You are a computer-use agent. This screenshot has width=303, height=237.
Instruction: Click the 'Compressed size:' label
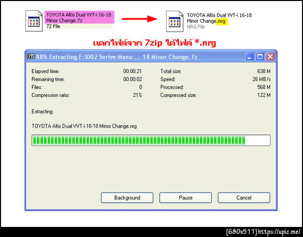click(178, 95)
